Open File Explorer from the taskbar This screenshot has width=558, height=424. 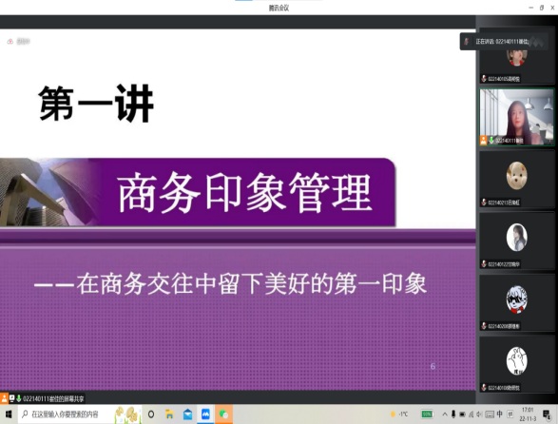point(169,414)
